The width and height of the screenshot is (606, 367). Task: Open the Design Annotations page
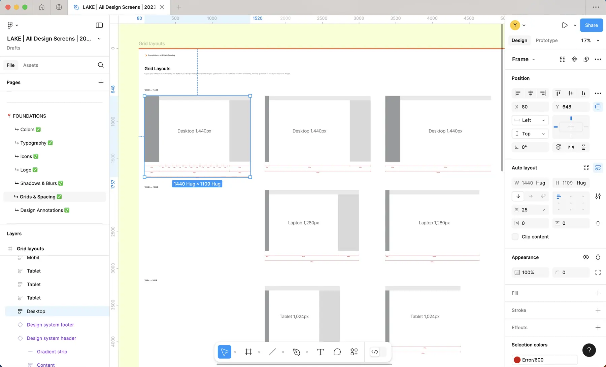point(42,210)
